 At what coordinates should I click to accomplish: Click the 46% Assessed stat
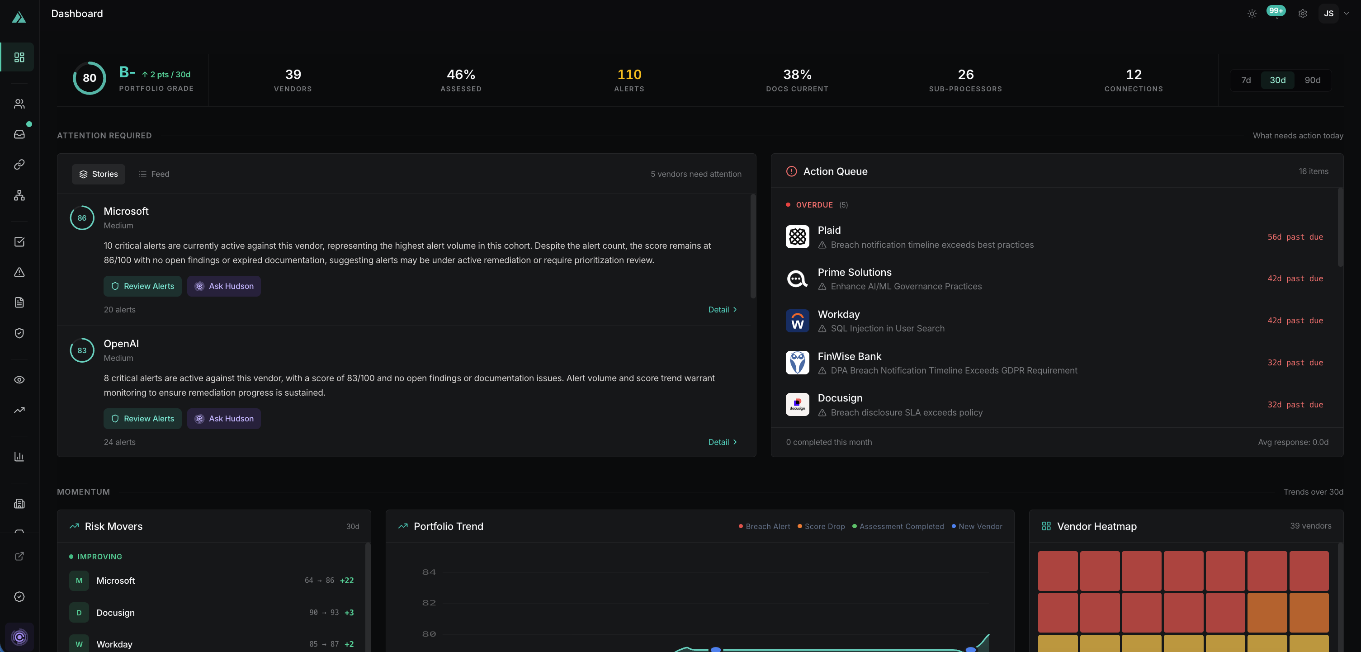tap(461, 80)
